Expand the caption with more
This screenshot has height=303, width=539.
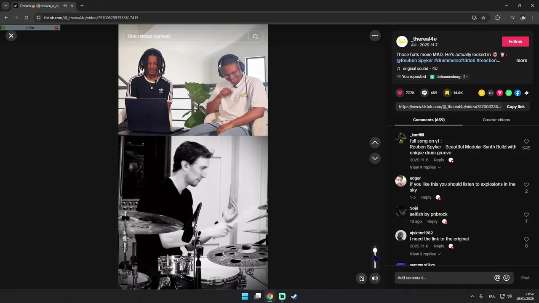click(522, 61)
